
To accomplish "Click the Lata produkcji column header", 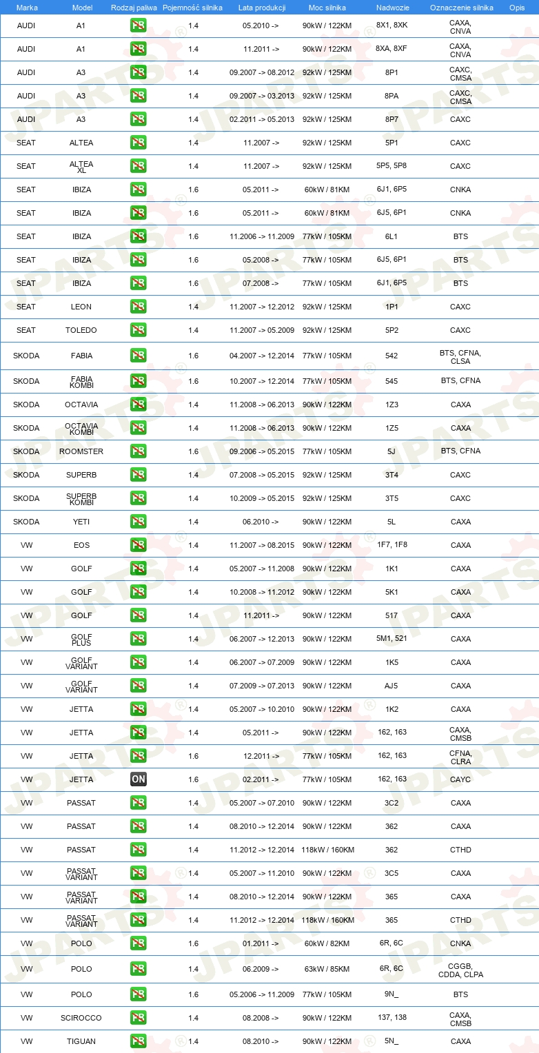I will coord(262,8).
